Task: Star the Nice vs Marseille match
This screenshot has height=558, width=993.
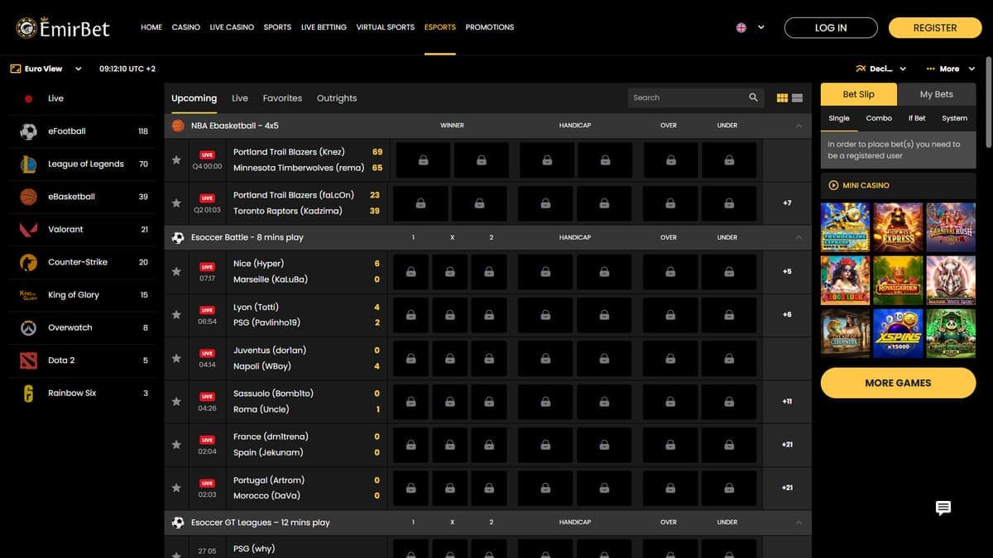Action: point(176,271)
